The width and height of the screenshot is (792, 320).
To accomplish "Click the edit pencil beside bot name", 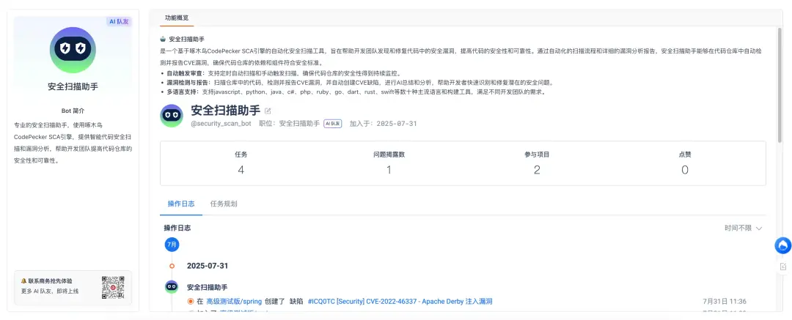I will (x=268, y=111).
